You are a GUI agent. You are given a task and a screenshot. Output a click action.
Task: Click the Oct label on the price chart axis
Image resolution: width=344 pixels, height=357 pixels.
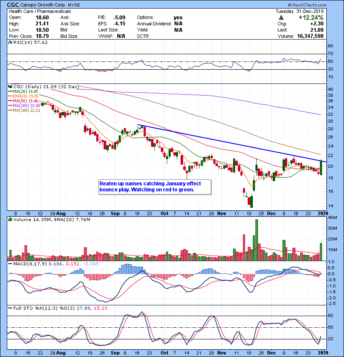(164, 214)
